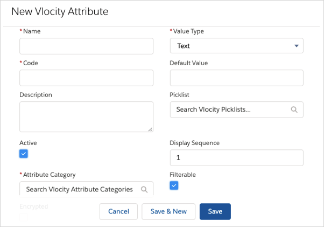
Task: Click the Code field label
Action: coord(30,63)
